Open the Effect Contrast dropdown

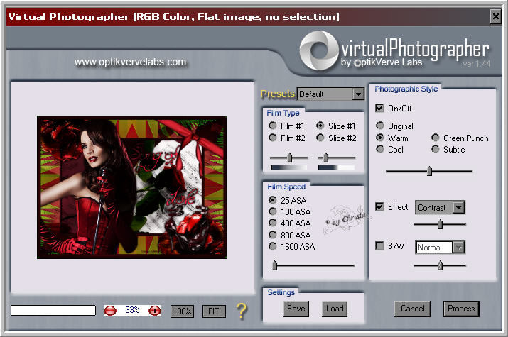point(440,207)
